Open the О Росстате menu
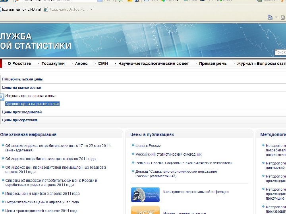Image resolution: width=286 pixels, height=214 pixels. pos(19,63)
